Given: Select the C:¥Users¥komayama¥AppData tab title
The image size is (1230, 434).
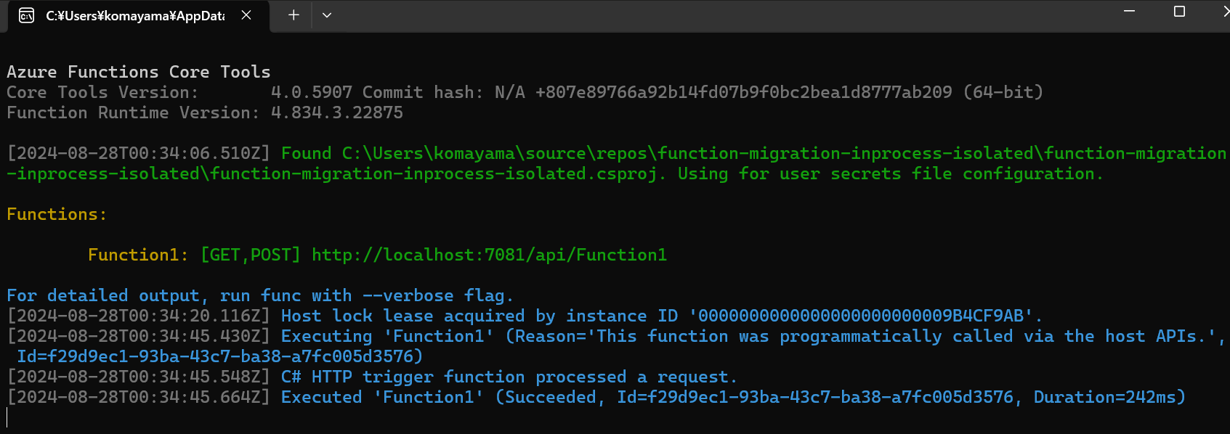Looking at the screenshot, I should [135, 16].
